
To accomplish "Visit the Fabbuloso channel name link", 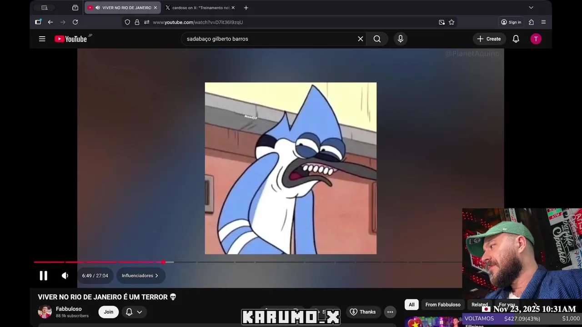I will 69,309.
